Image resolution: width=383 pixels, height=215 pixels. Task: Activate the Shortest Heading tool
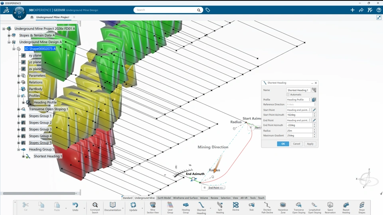click(201, 208)
